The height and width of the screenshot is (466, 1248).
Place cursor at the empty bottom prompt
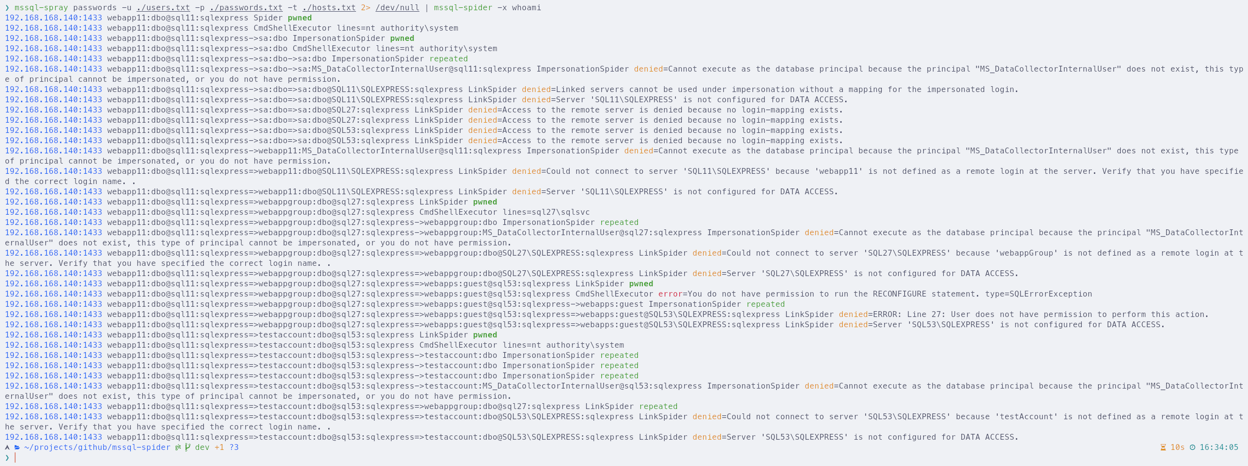(16, 457)
